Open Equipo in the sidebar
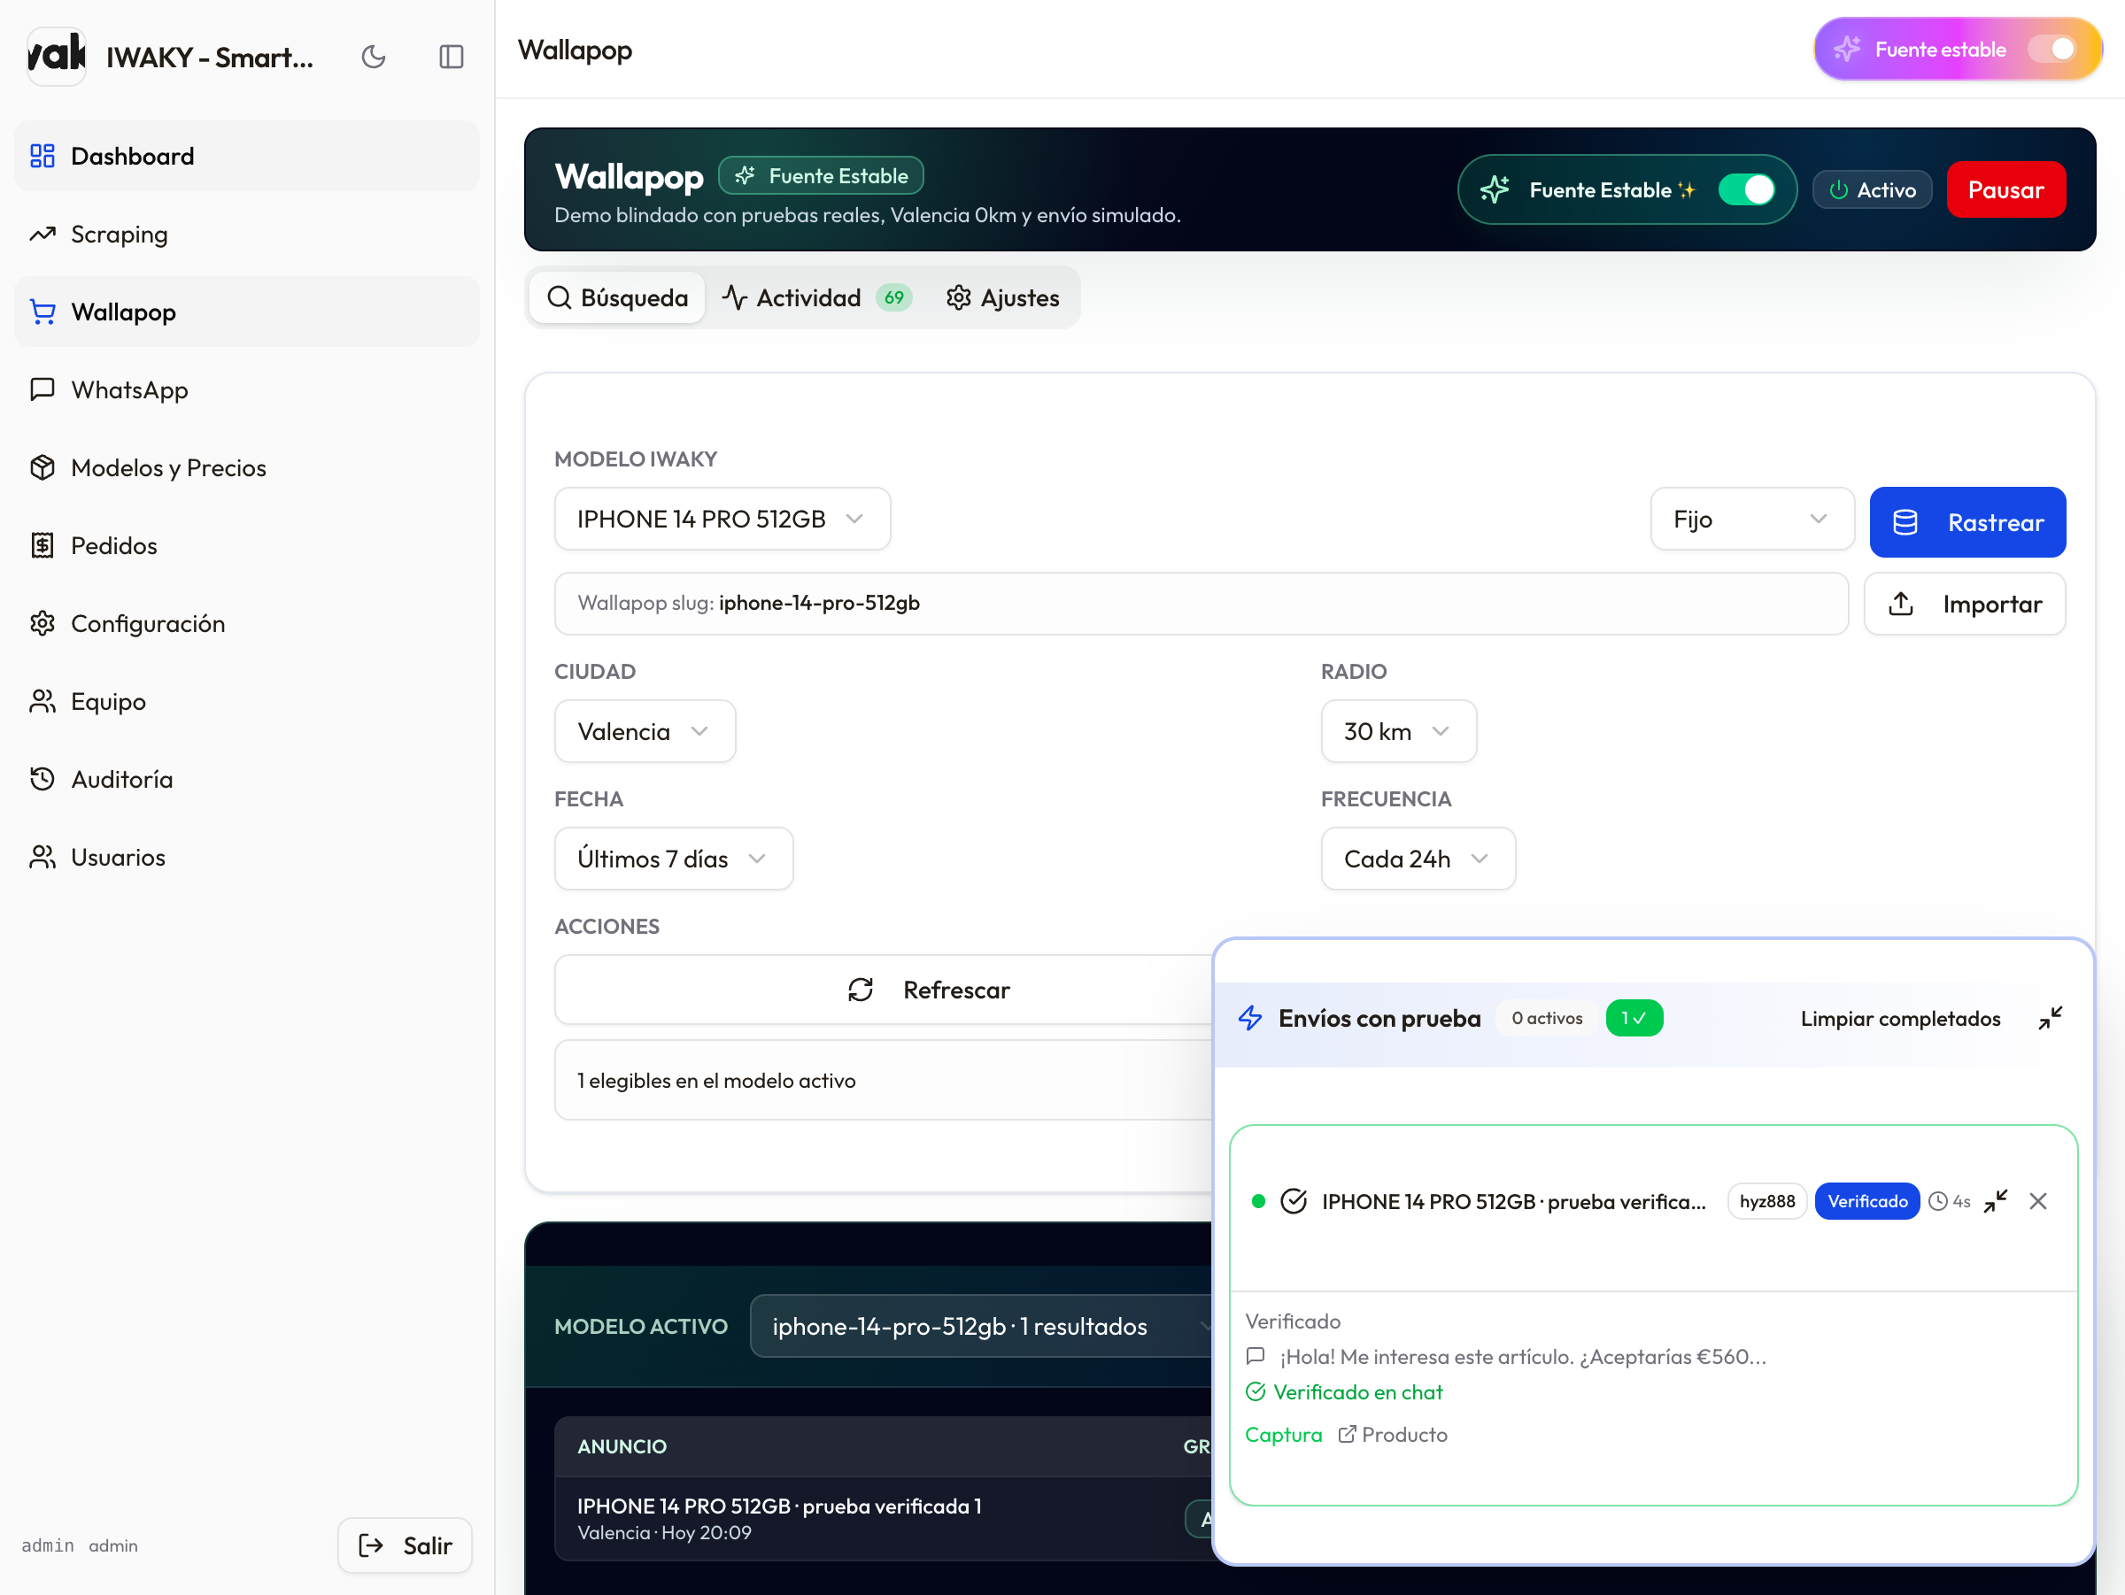2125x1595 pixels. tap(247, 701)
